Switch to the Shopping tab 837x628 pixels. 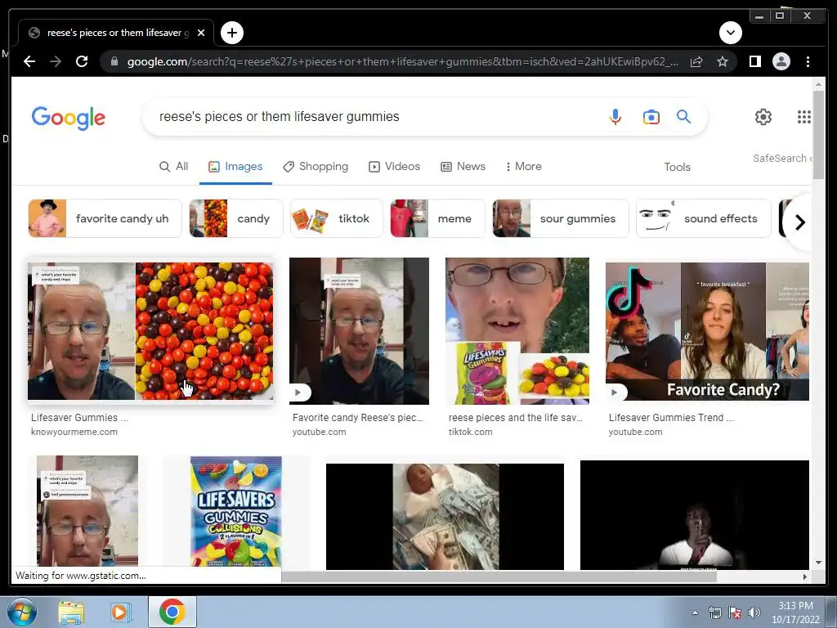coord(316,167)
